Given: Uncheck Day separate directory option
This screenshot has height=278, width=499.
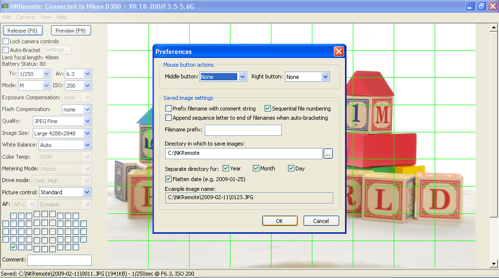Looking at the screenshot, I should click(x=291, y=168).
